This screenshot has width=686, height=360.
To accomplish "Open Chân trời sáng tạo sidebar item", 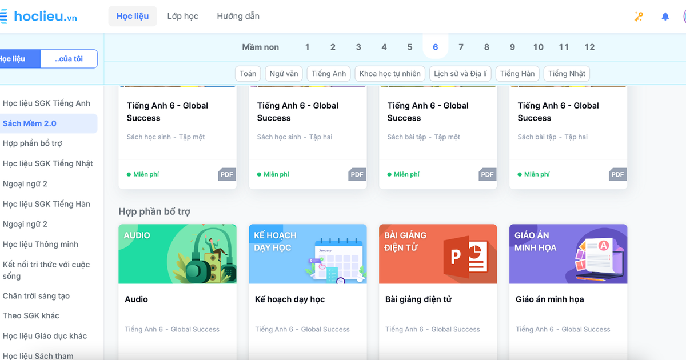I will coord(36,296).
